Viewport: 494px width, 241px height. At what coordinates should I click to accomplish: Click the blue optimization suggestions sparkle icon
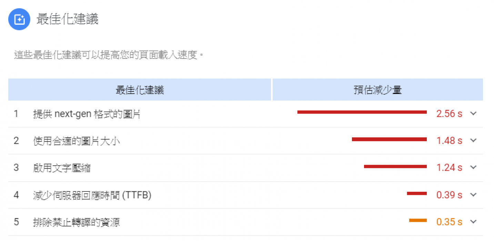click(x=20, y=19)
